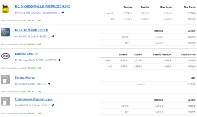Open navigation arrow for Colico address

click(x=59, y=60)
